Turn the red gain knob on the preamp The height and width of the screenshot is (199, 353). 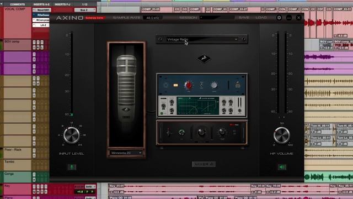pos(189,85)
